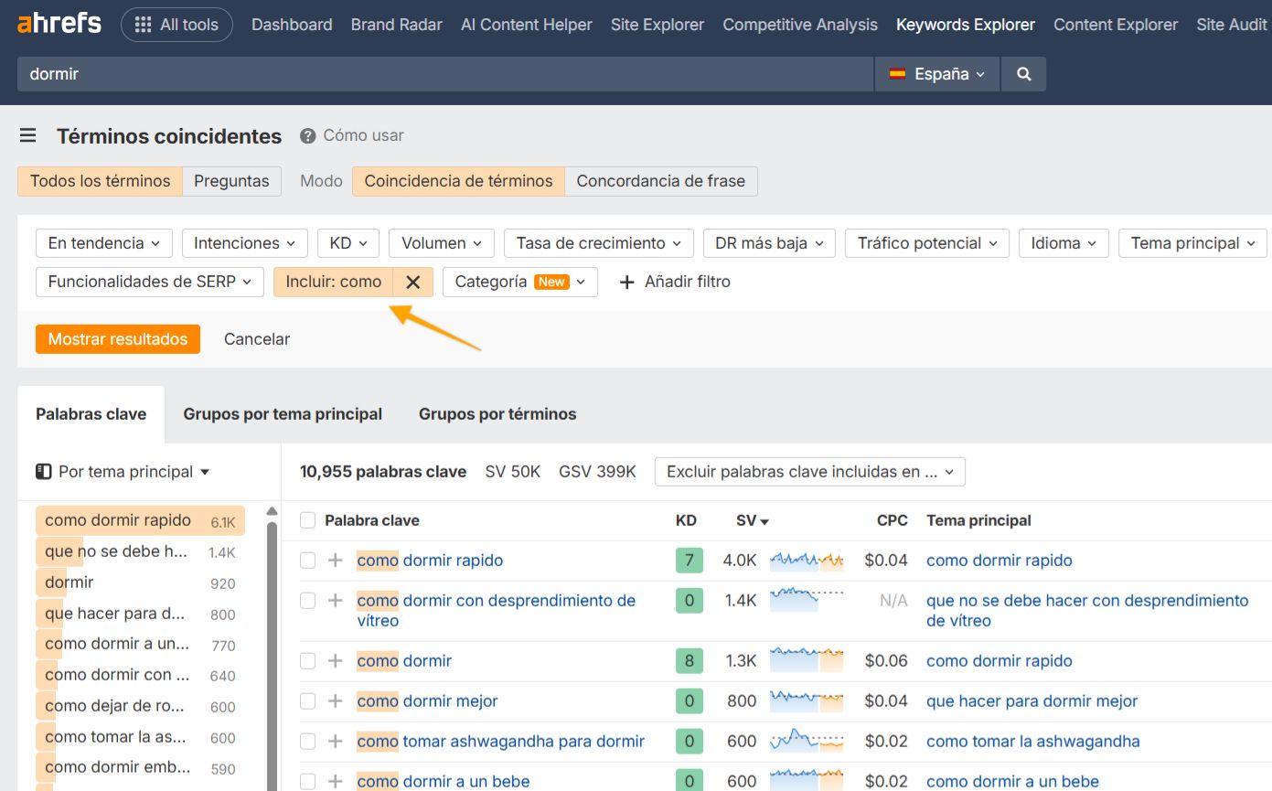The height and width of the screenshot is (791, 1272).
Task: Open Grupos por tema principal tab
Action: point(283,413)
